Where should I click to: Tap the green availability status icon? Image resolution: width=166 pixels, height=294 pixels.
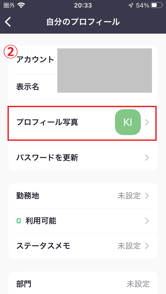click(18, 221)
